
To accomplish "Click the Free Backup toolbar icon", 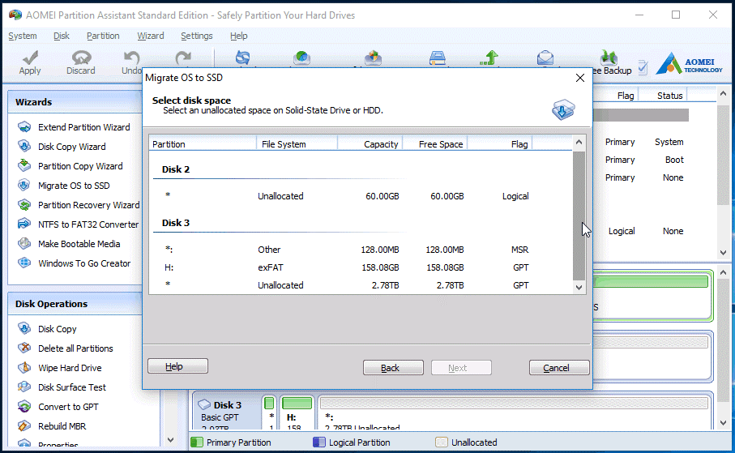I will click(609, 58).
